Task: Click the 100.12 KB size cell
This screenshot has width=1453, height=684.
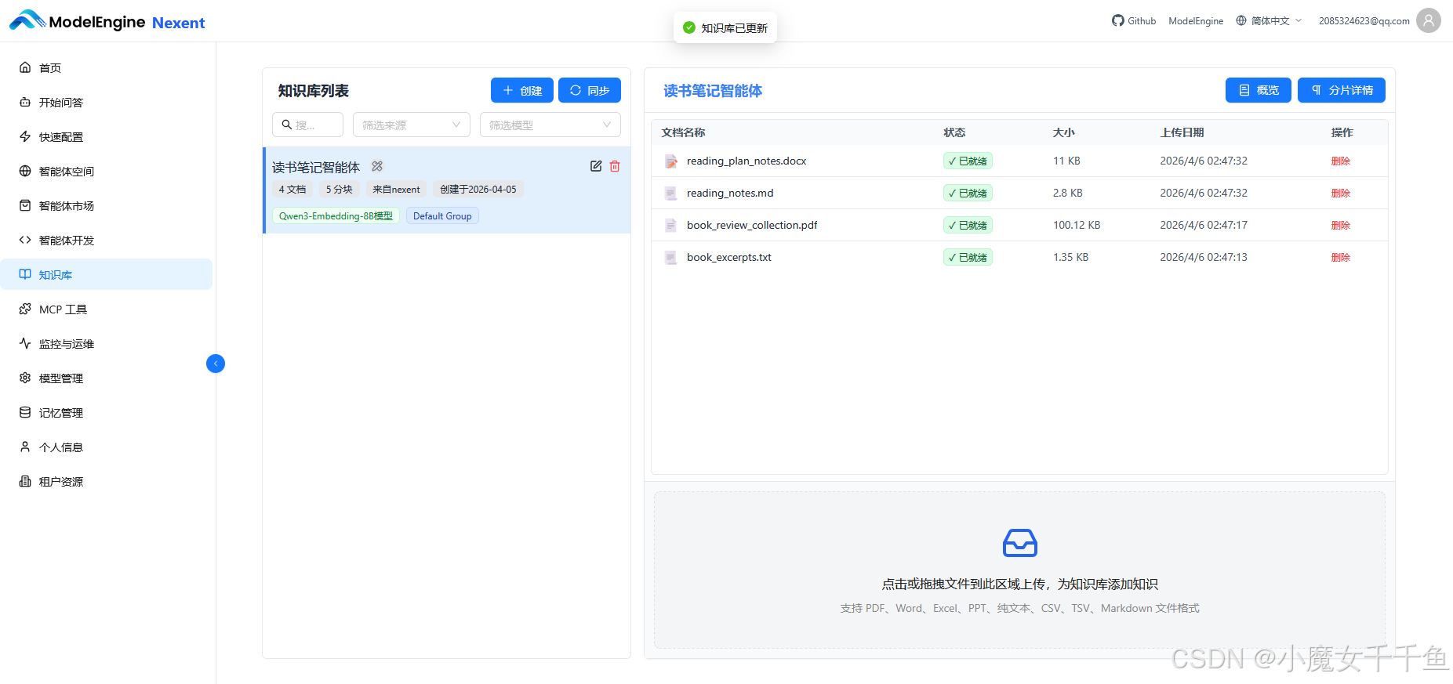Action: 1077,225
